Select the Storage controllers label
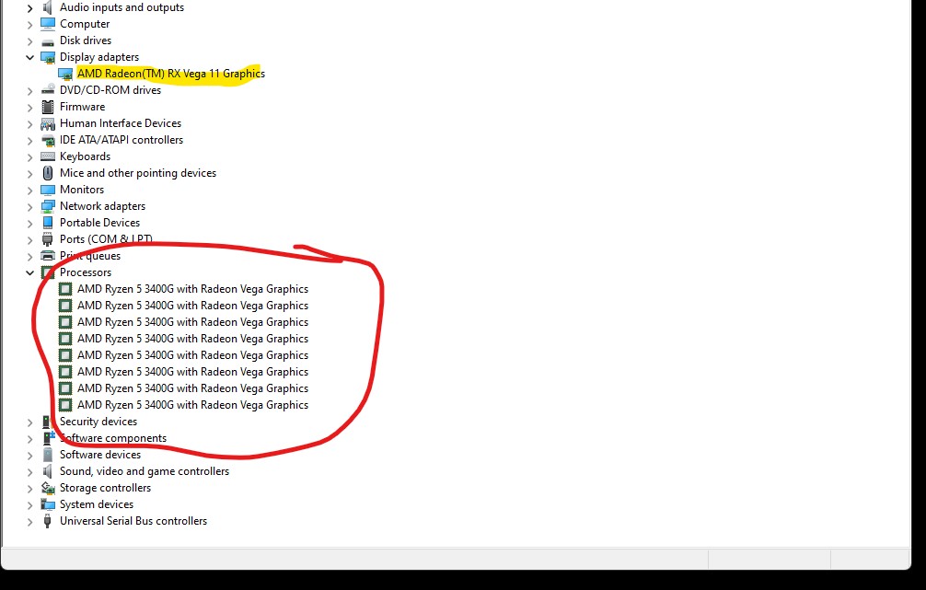 tap(105, 488)
